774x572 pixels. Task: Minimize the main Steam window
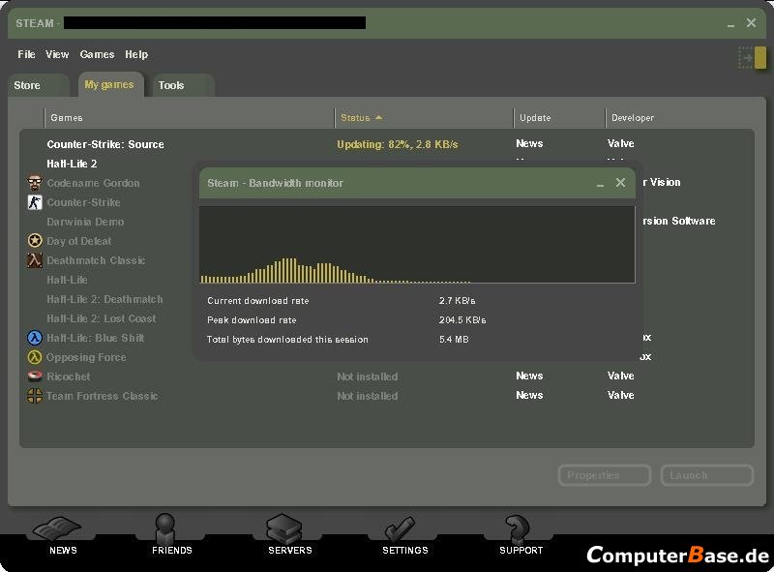click(x=731, y=23)
